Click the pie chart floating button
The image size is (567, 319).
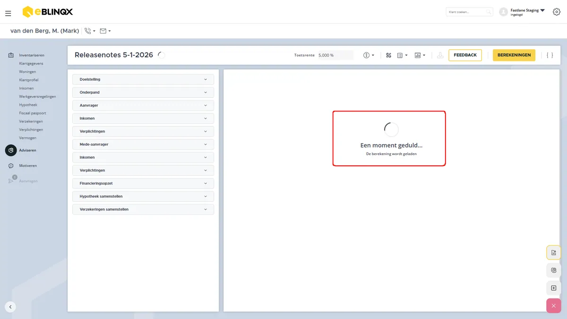pyautogui.click(x=554, y=270)
